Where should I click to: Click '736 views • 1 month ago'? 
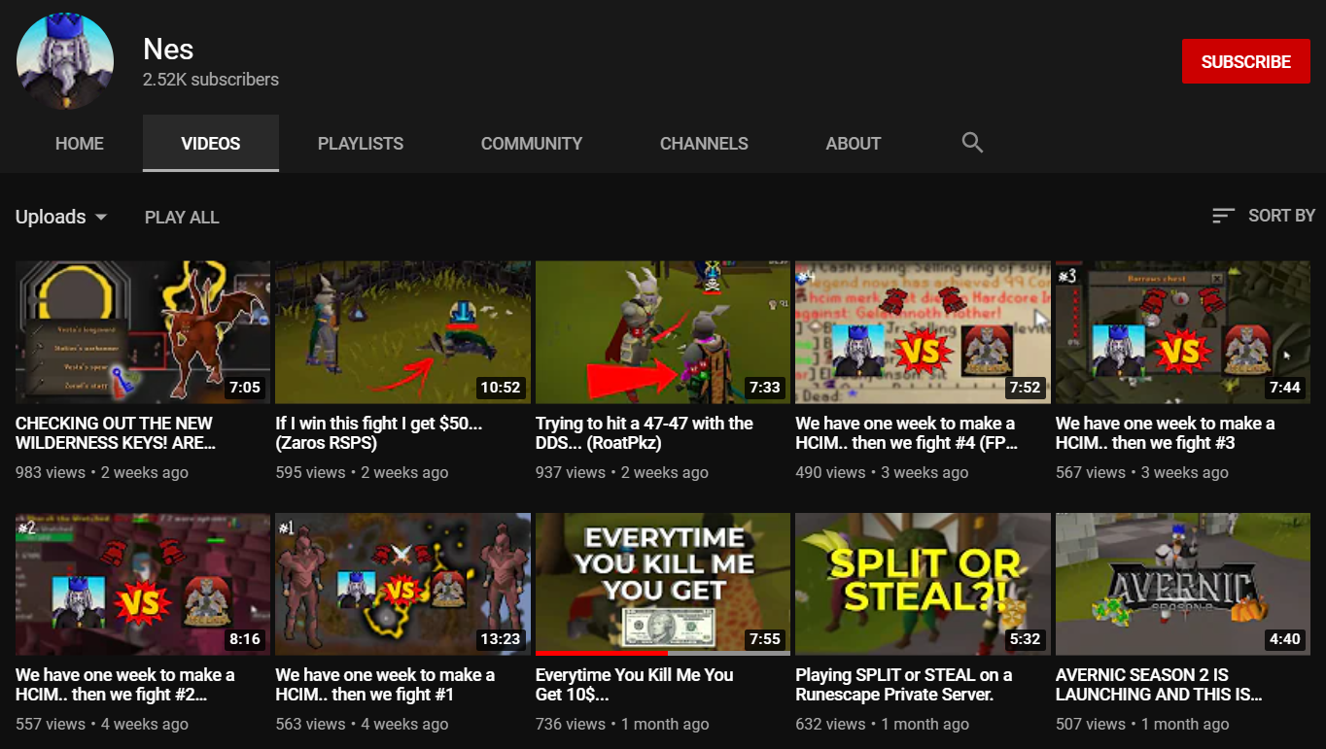click(622, 725)
